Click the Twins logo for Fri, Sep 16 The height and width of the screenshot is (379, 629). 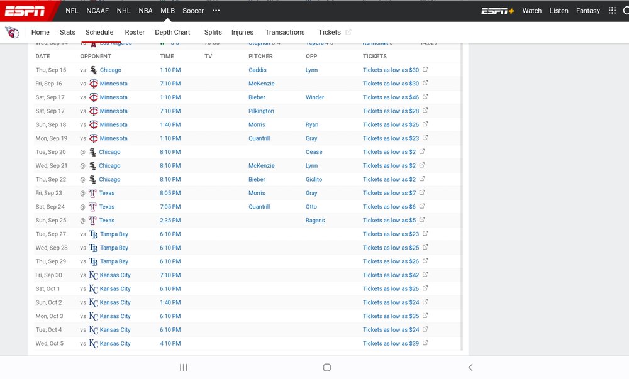(x=94, y=84)
